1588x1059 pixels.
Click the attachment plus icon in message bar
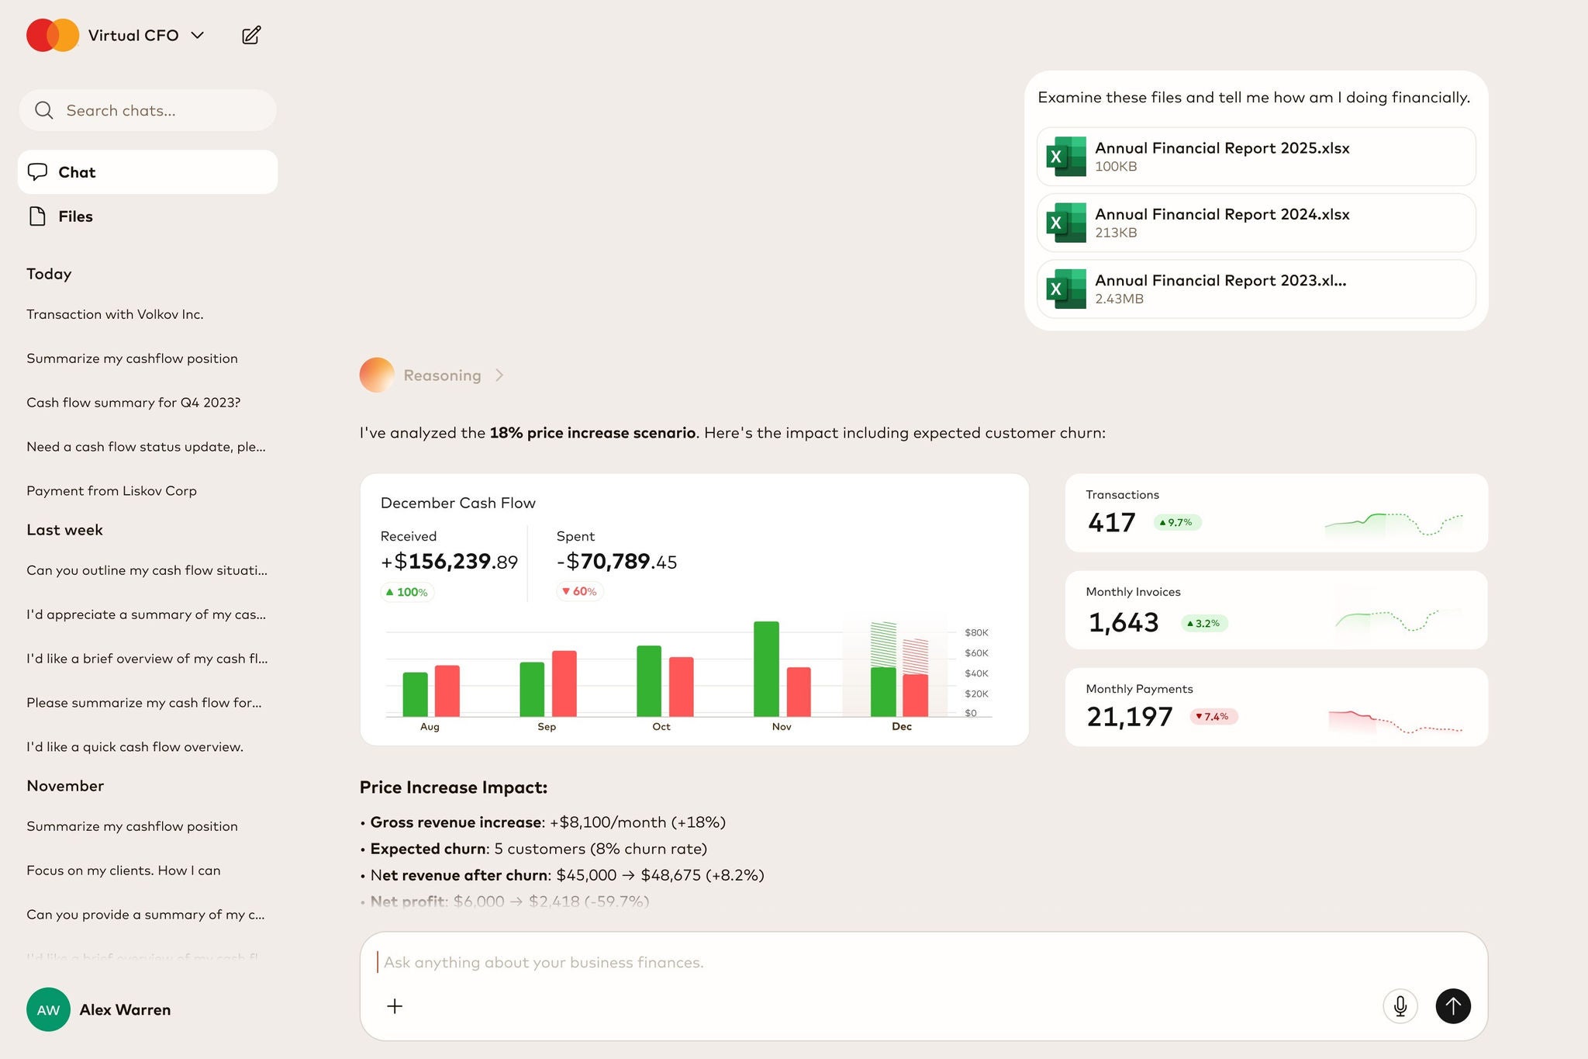pos(395,1005)
